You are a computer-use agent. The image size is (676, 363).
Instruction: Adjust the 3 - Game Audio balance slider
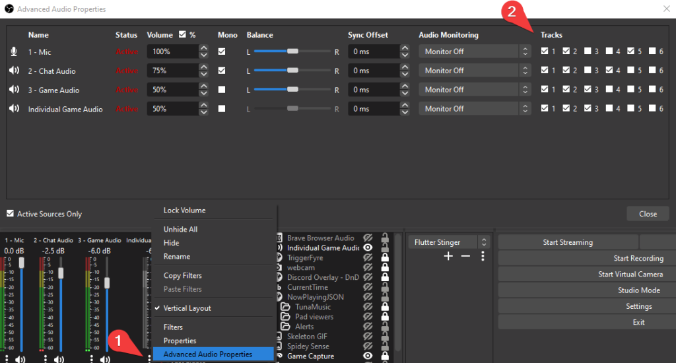coord(292,89)
